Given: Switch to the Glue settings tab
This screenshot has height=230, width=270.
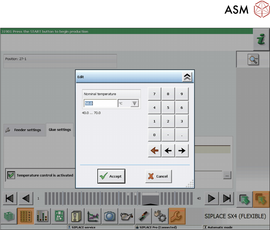Looking at the screenshot, I should (60, 130).
